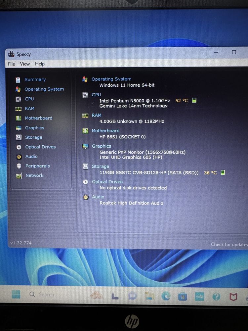
Task: Select the Generic PnP Monitor line
Action: pos(142,152)
